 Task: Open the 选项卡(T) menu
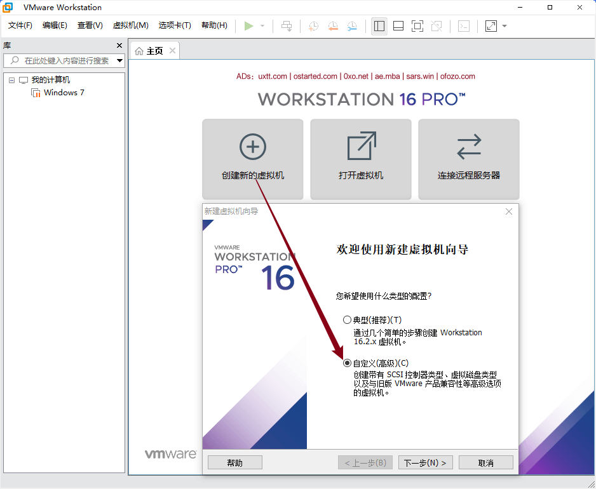175,25
